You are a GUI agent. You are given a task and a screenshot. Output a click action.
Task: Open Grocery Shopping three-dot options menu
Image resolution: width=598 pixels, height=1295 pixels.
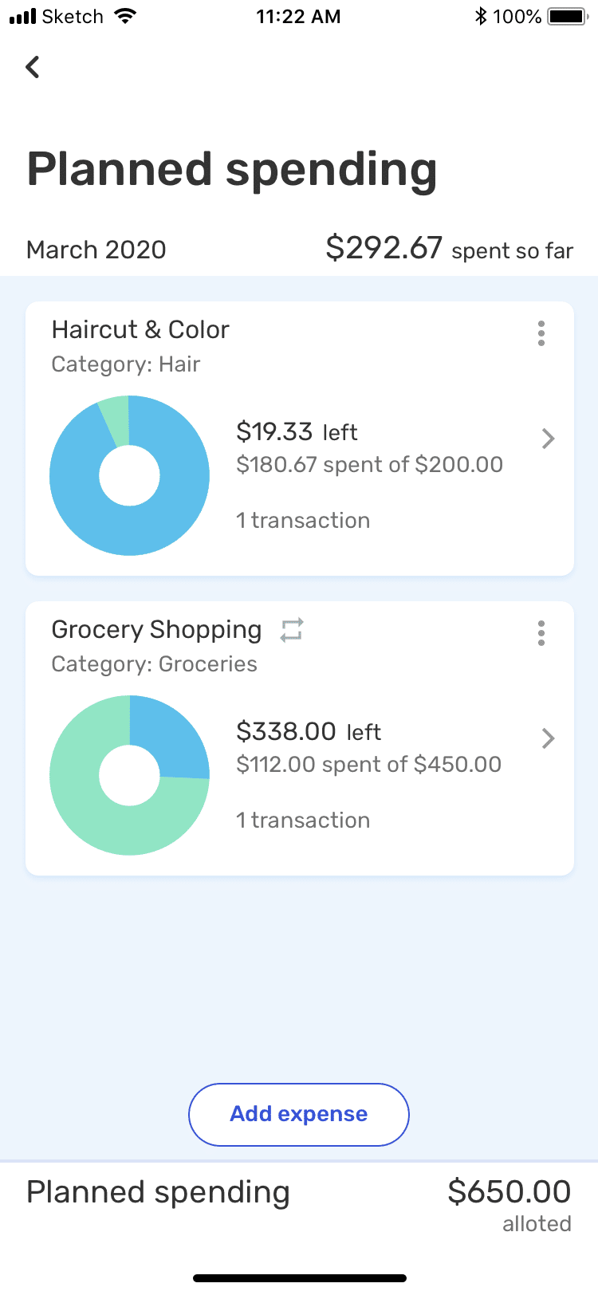[541, 633]
